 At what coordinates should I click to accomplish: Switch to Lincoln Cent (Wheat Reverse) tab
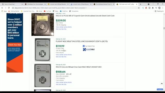click(58, 4)
